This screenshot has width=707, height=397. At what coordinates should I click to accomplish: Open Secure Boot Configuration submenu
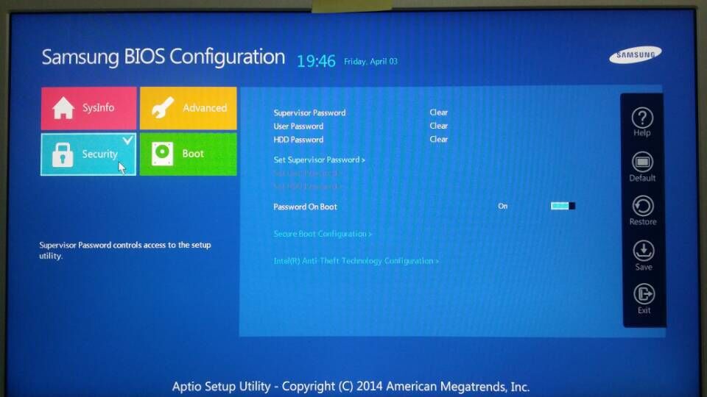[323, 234]
